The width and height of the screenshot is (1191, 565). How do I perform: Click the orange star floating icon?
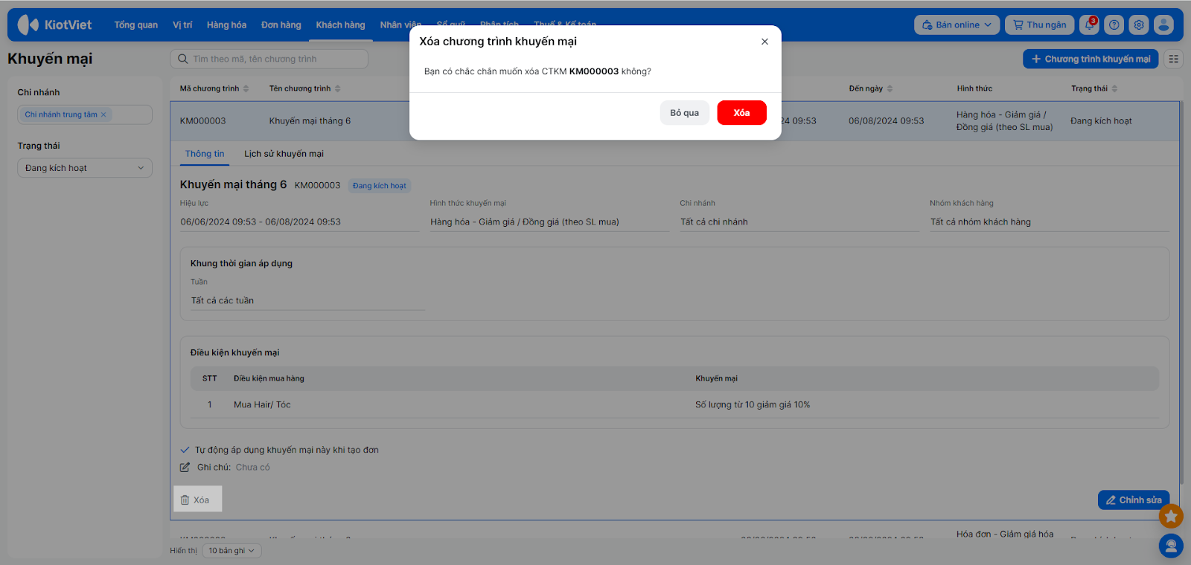pos(1171,516)
